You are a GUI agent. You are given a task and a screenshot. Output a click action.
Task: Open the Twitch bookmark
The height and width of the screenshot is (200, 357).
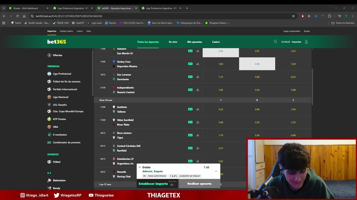(x=16, y=23)
